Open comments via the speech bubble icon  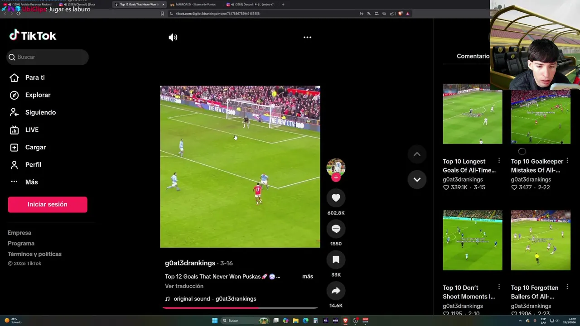point(336,229)
